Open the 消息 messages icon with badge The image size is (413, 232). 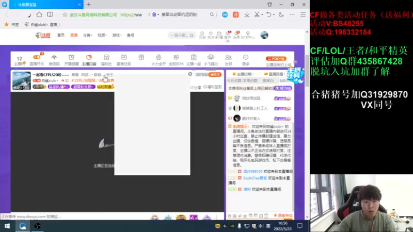tap(236, 35)
